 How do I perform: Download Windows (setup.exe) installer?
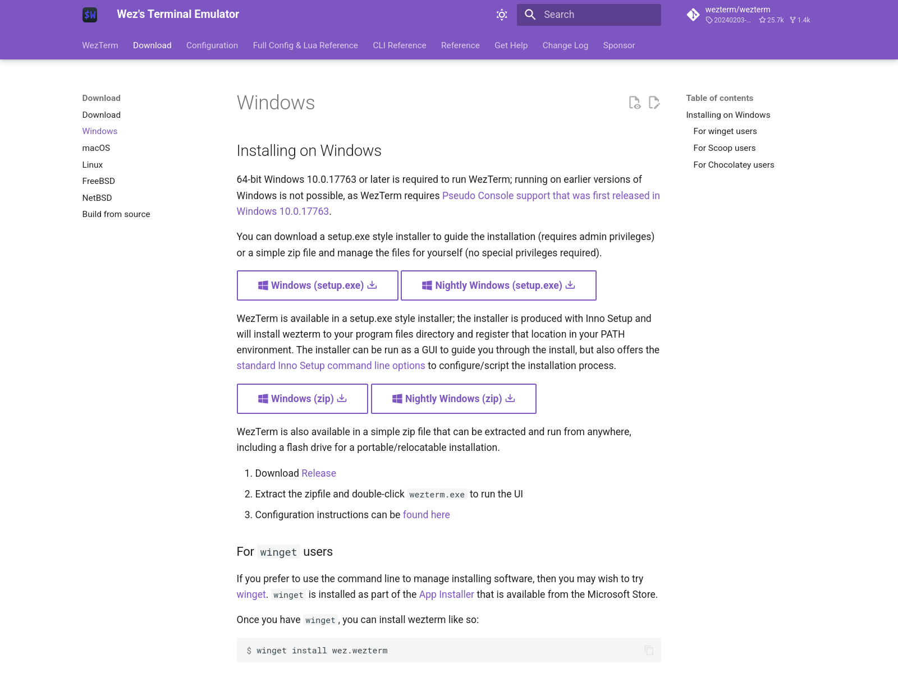pos(317,285)
